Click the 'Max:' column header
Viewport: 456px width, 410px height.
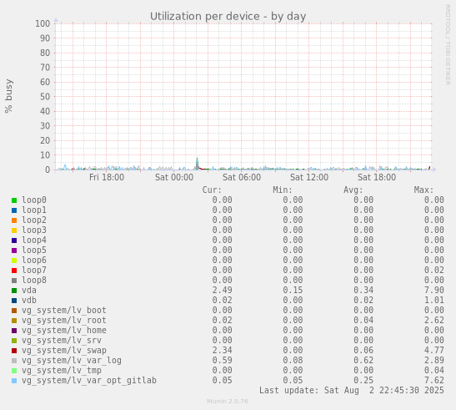(x=423, y=190)
